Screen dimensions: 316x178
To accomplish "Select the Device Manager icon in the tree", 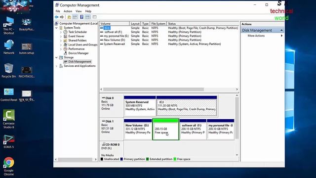I will click(65, 53).
